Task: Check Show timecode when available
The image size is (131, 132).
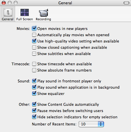Action: tap(34, 64)
